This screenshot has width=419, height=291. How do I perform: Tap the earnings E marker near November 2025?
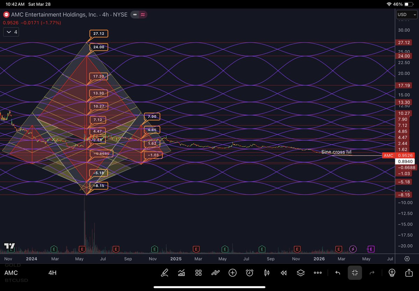pyautogui.click(x=297, y=249)
